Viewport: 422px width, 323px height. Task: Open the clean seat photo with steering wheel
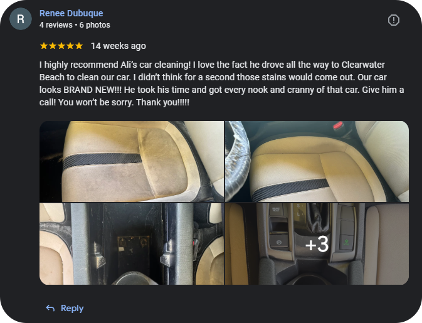tap(317, 162)
